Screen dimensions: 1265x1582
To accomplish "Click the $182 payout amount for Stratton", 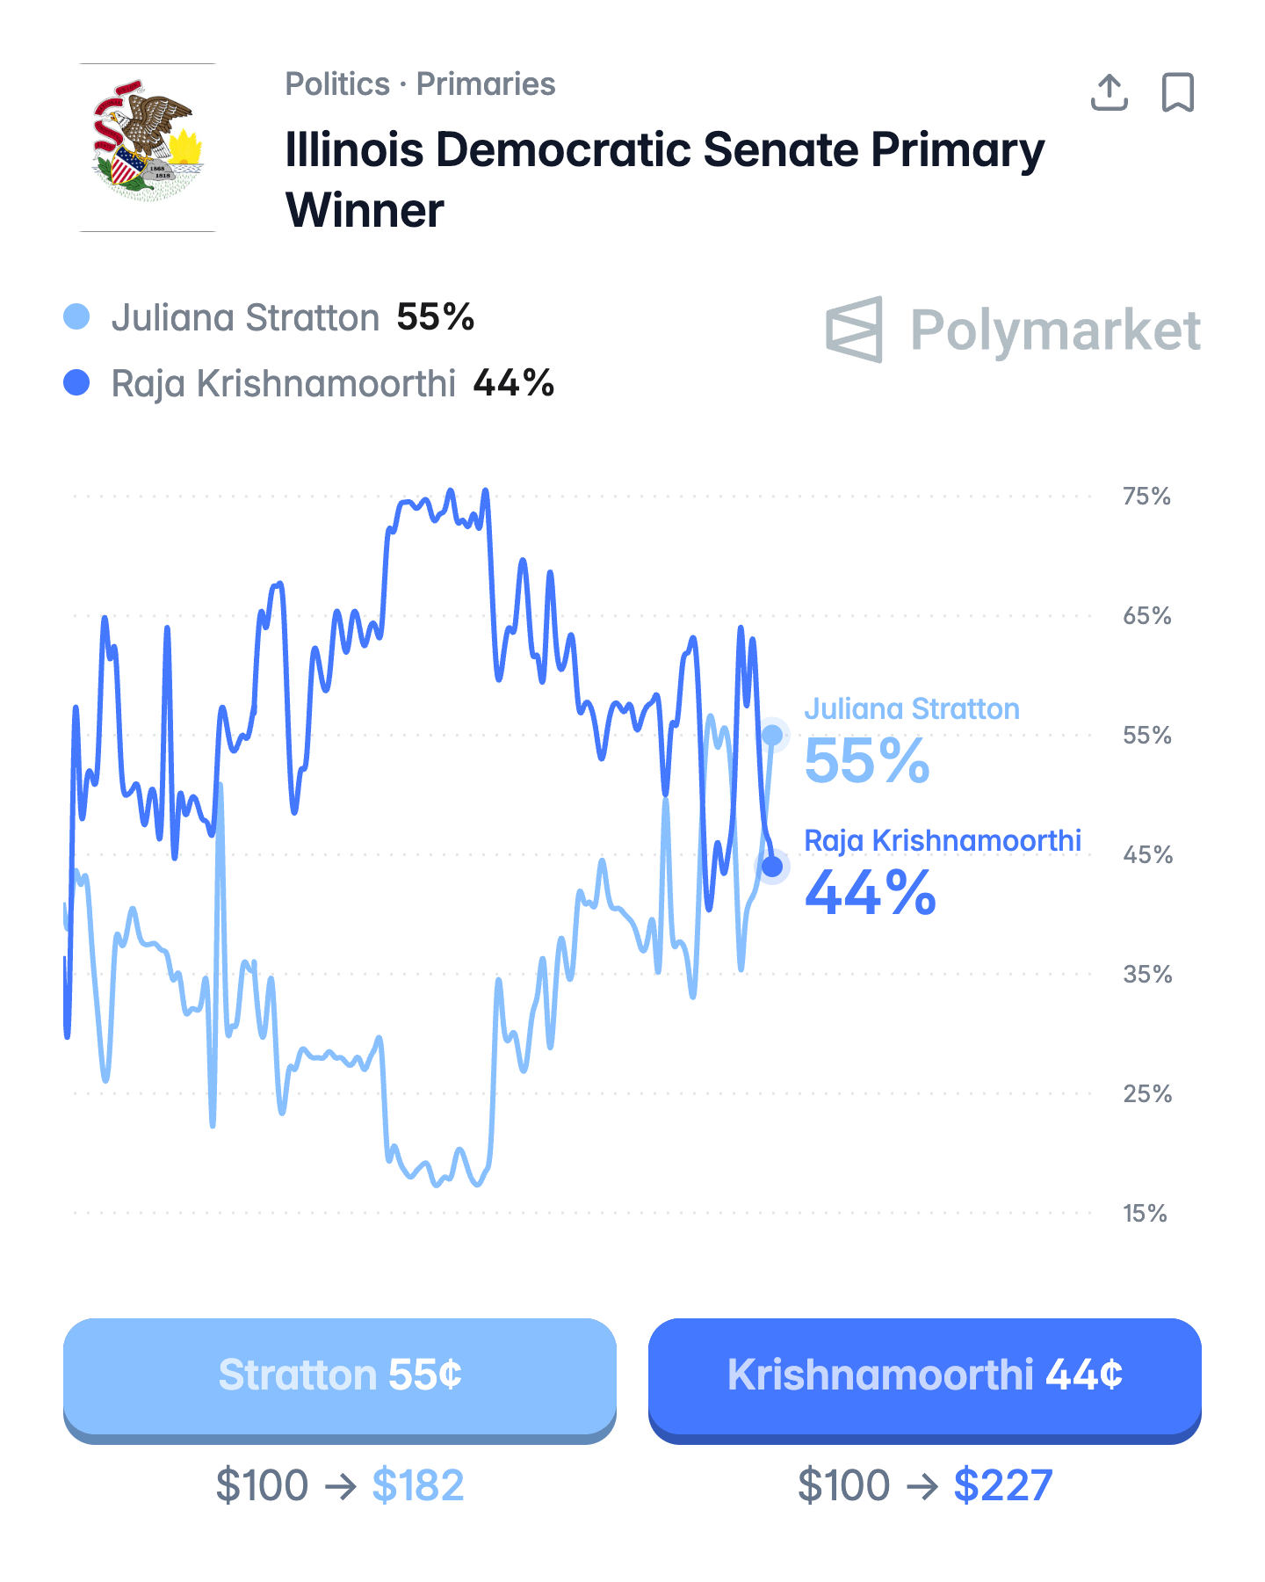I will 417,1485.
